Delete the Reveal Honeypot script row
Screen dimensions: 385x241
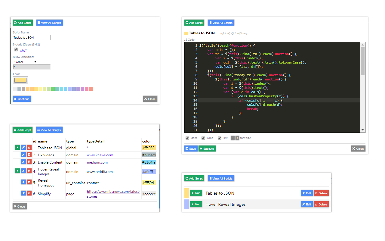29,182
